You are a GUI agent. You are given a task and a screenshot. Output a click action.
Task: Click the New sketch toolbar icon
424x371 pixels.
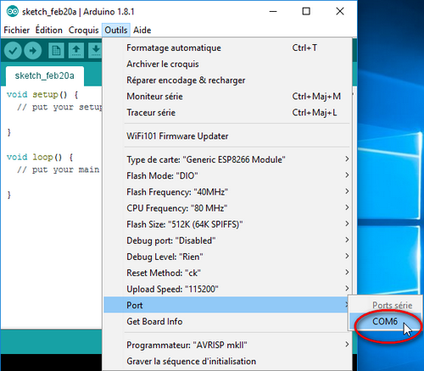(x=56, y=51)
